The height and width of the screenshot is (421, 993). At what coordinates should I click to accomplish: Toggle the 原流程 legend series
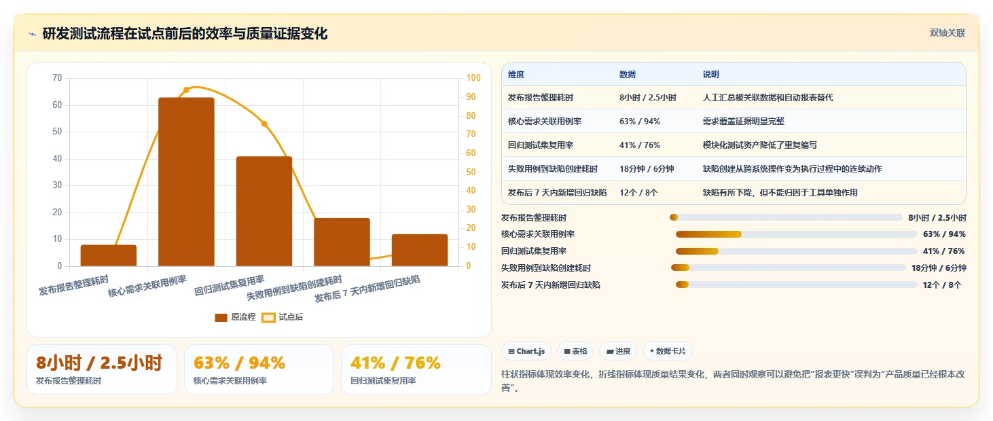tap(235, 317)
